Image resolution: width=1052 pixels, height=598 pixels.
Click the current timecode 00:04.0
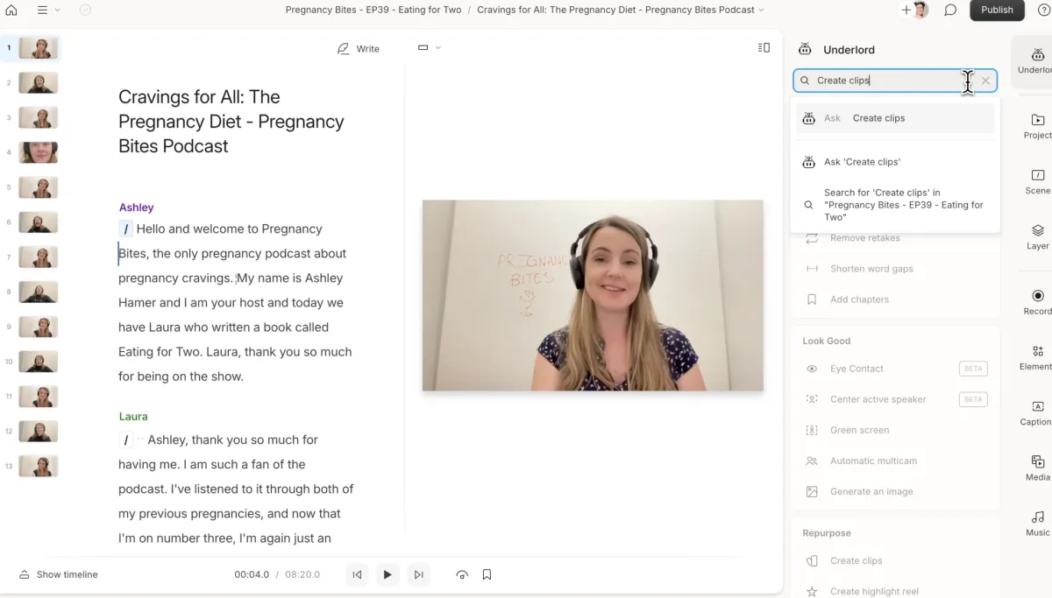[x=252, y=574]
